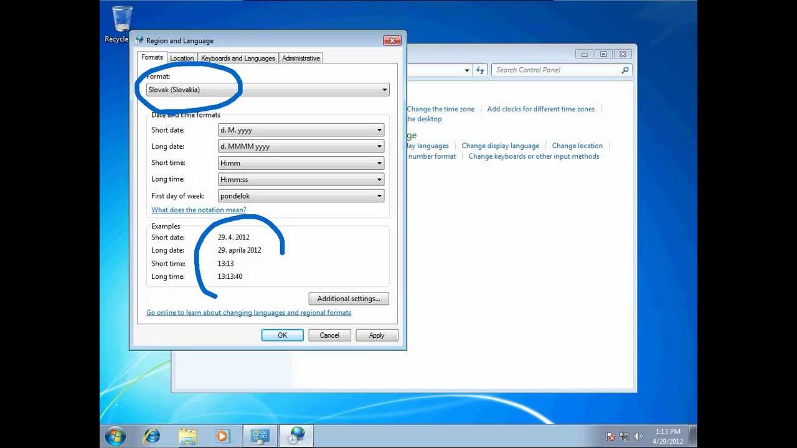Open Action Center flag icon in tray
The image size is (797, 448).
[611, 437]
